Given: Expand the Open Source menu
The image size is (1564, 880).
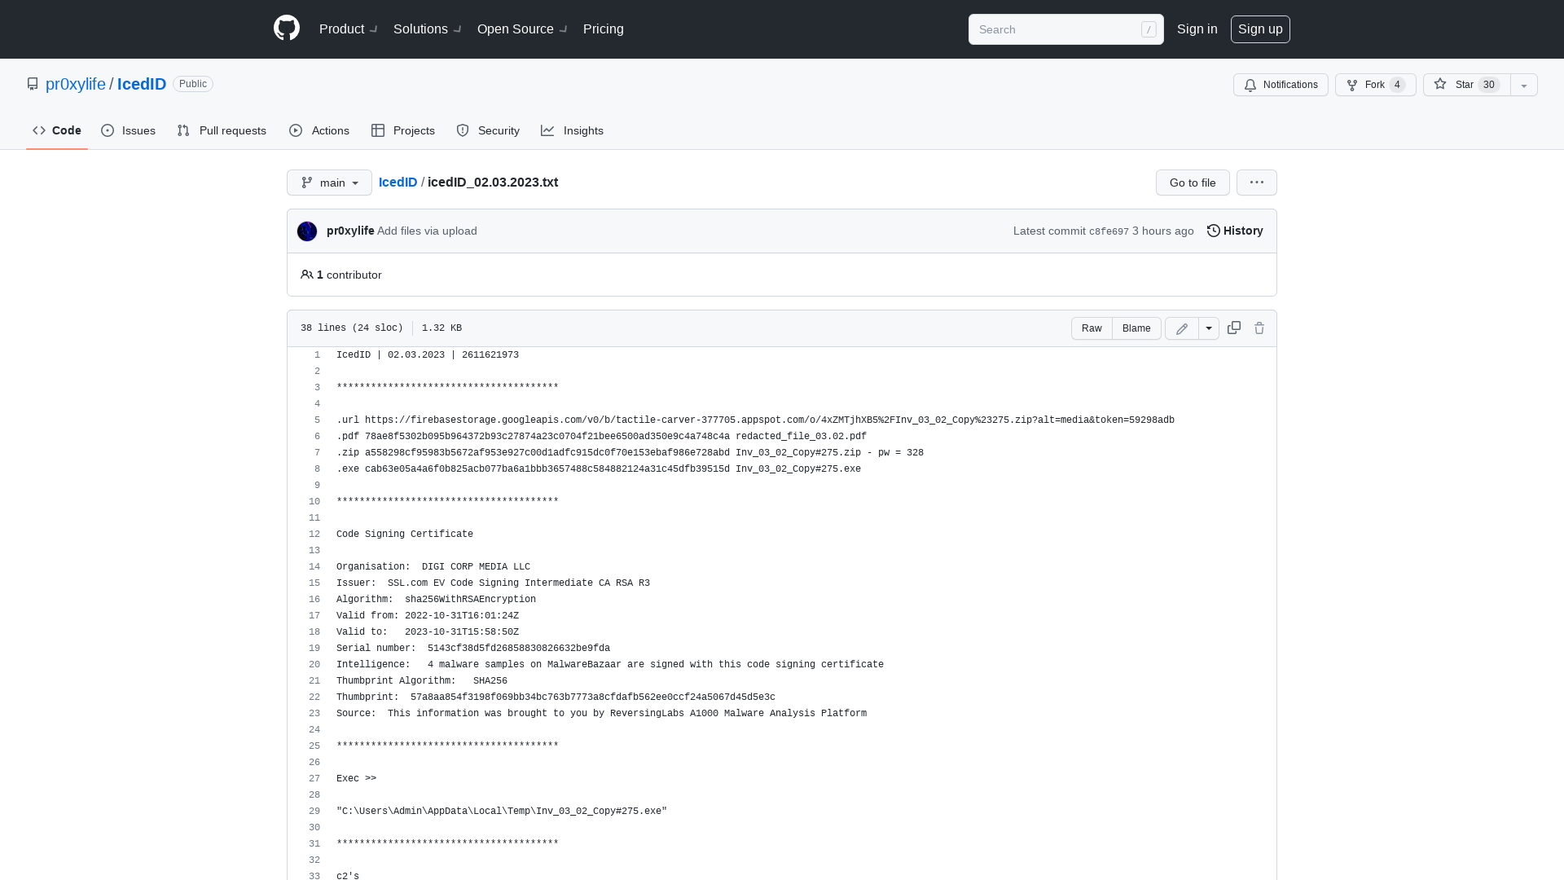Looking at the screenshot, I should [x=522, y=29].
